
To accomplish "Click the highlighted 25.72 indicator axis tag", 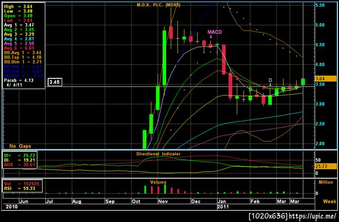I will click(x=326, y=166).
